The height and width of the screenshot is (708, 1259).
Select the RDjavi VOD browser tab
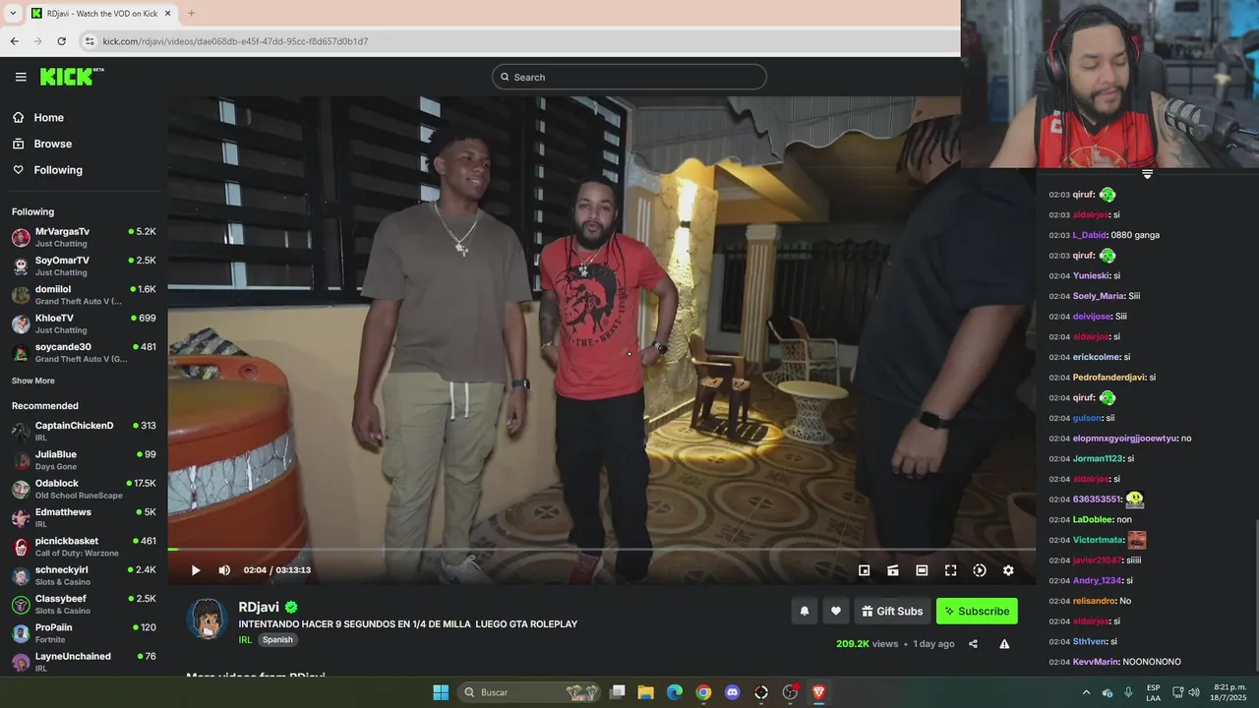[x=101, y=13]
